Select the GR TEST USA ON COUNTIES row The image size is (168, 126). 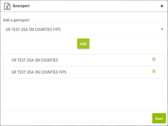click(x=84, y=60)
